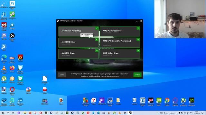
Task: Open the notification center icon
Action: [x=202, y=113]
